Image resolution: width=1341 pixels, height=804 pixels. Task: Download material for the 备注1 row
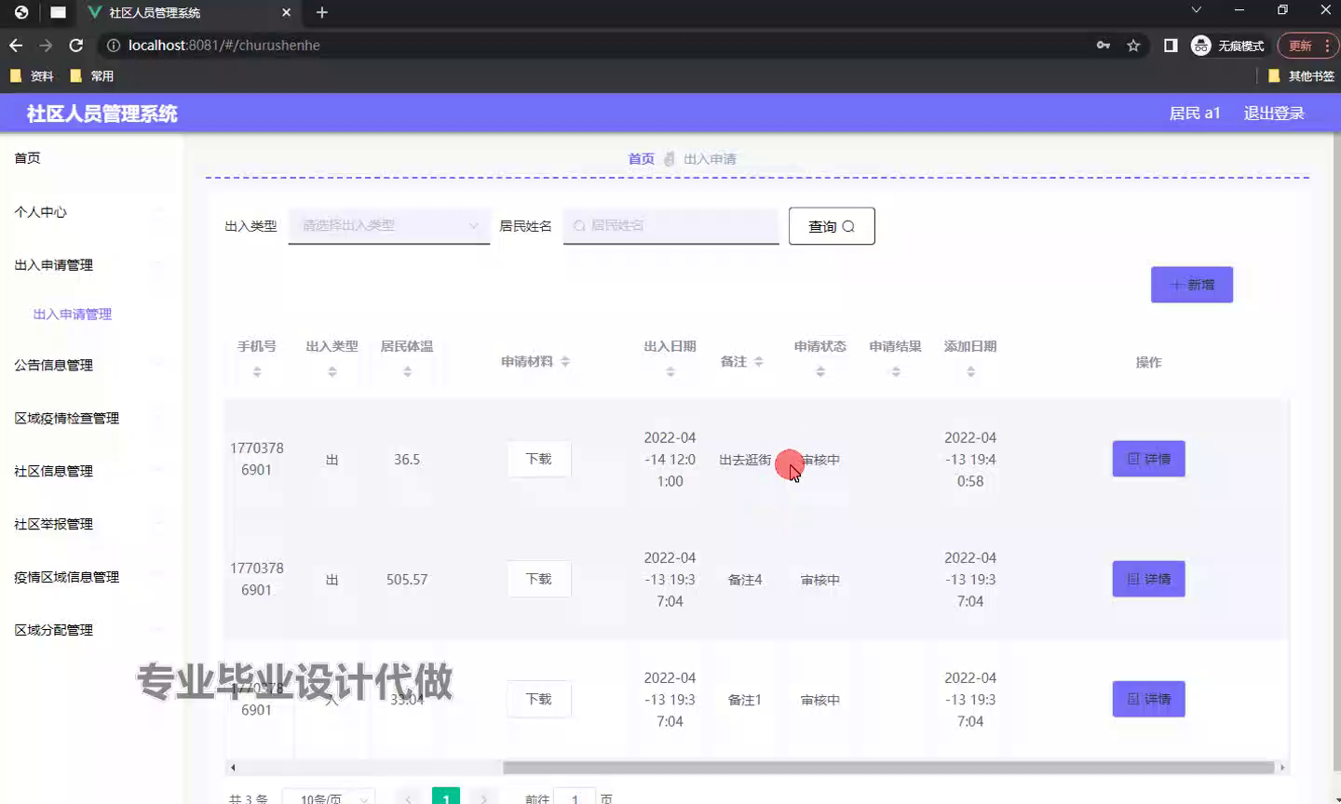[539, 699]
